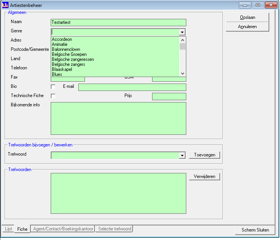This screenshot has width=280, height=240.
Task: Go to Agent/Contact/Boekingskantoor tab
Action: tap(63, 229)
